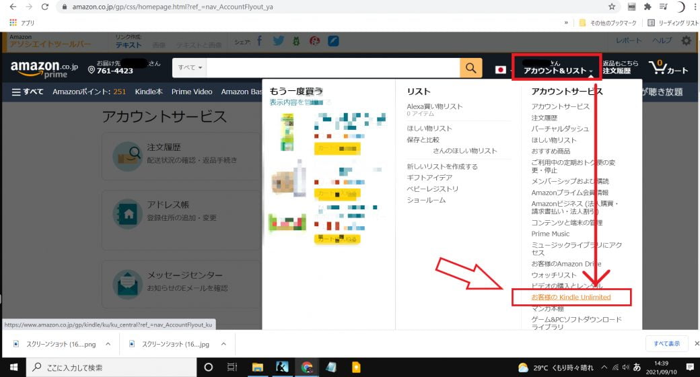Viewport: 700px width, 377px height.
Task: Click the 注文履歴 card icon
Action: pos(128,156)
